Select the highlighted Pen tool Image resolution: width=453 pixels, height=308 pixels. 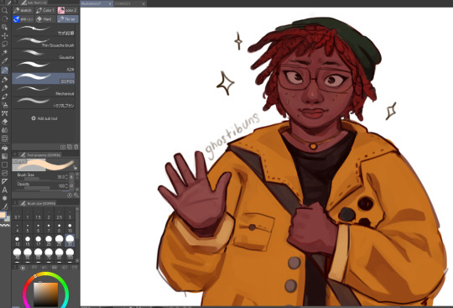coord(5,70)
